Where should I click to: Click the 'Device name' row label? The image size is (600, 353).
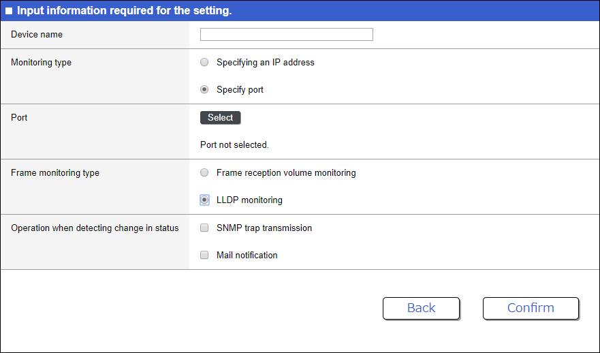(37, 35)
